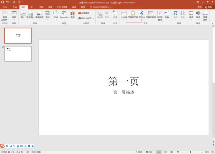This screenshot has width=215, height=154.
Task: Select slide 2 thumbnail in panel
Action: 18,53
